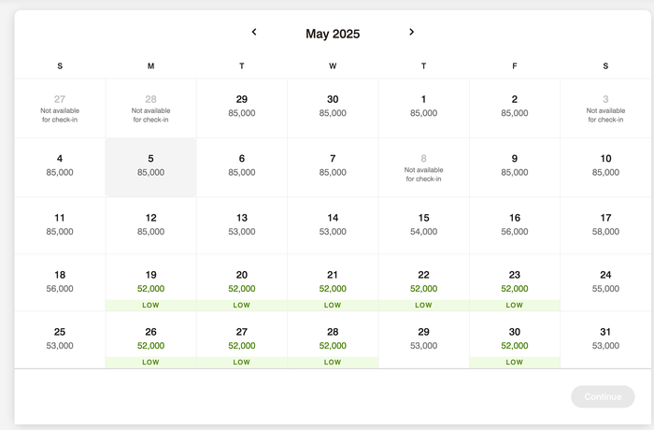Select May 1 check-in date

[424, 108]
